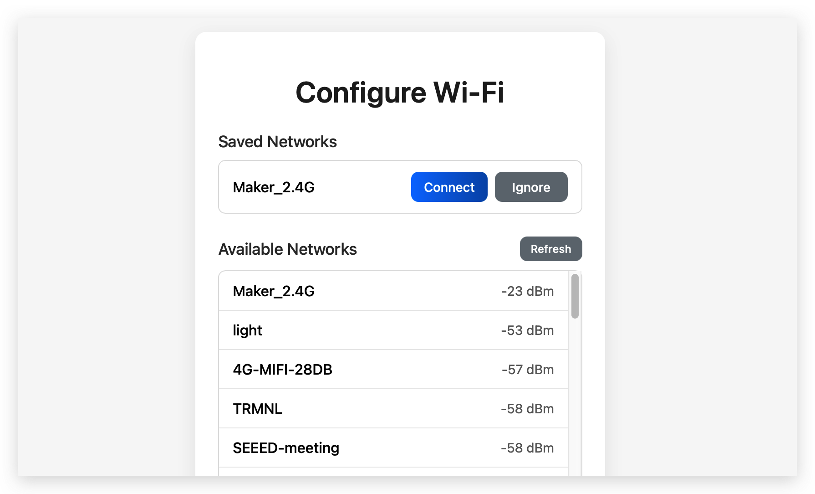Click the partially visible row below SEEED-meeting

(x=393, y=472)
